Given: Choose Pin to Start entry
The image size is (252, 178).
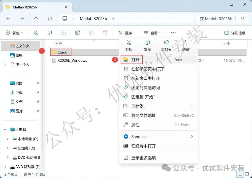Looking at the screenshot, I should (x=159, y=97).
